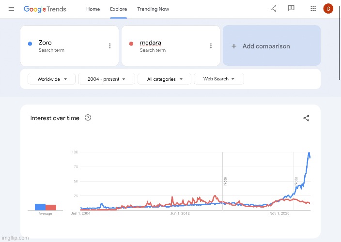Click the plus icon in Add comparison
The height and width of the screenshot is (242, 341).
(234, 46)
